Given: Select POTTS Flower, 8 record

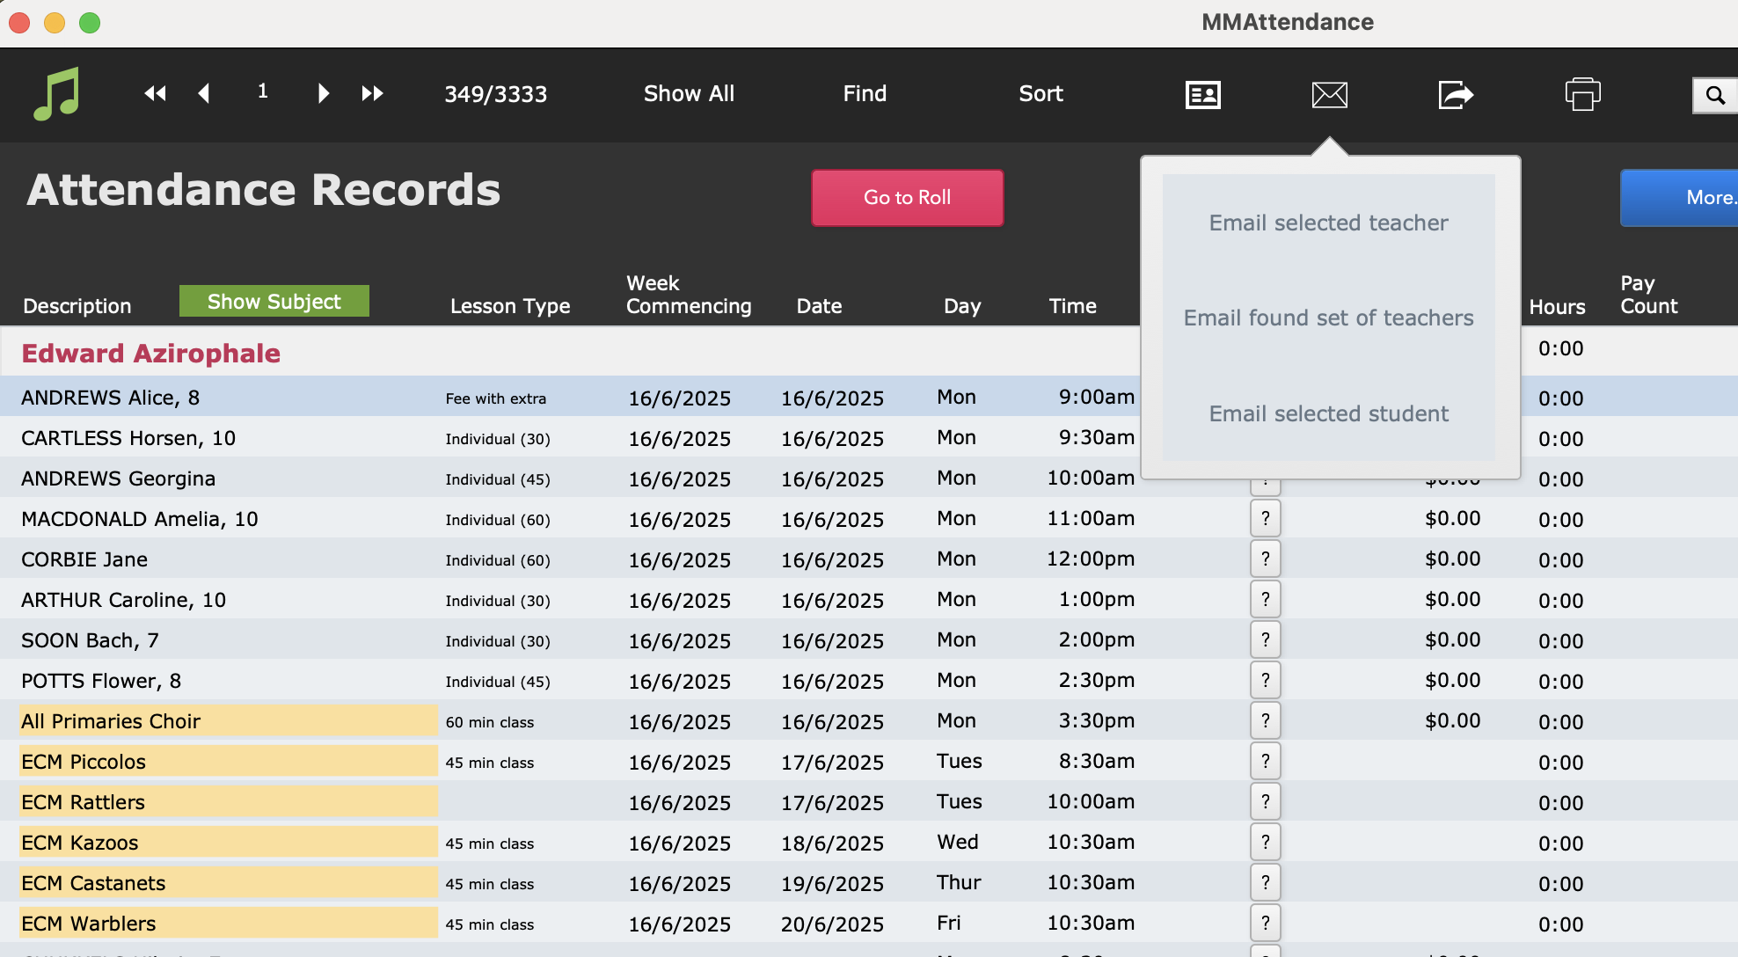Looking at the screenshot, I should 101,681.
